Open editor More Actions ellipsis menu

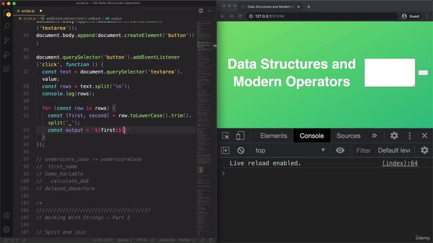point(209,11)
